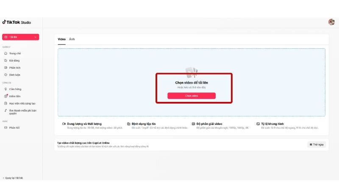
Task: Click Quay lại TikTok link
Action: click(14, 178)
